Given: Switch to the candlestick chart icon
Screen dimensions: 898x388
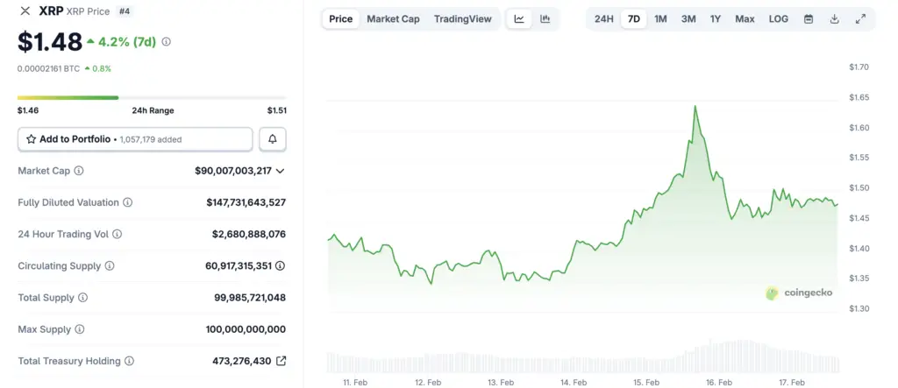Looking at the screenshot, I should pos(545,18).
